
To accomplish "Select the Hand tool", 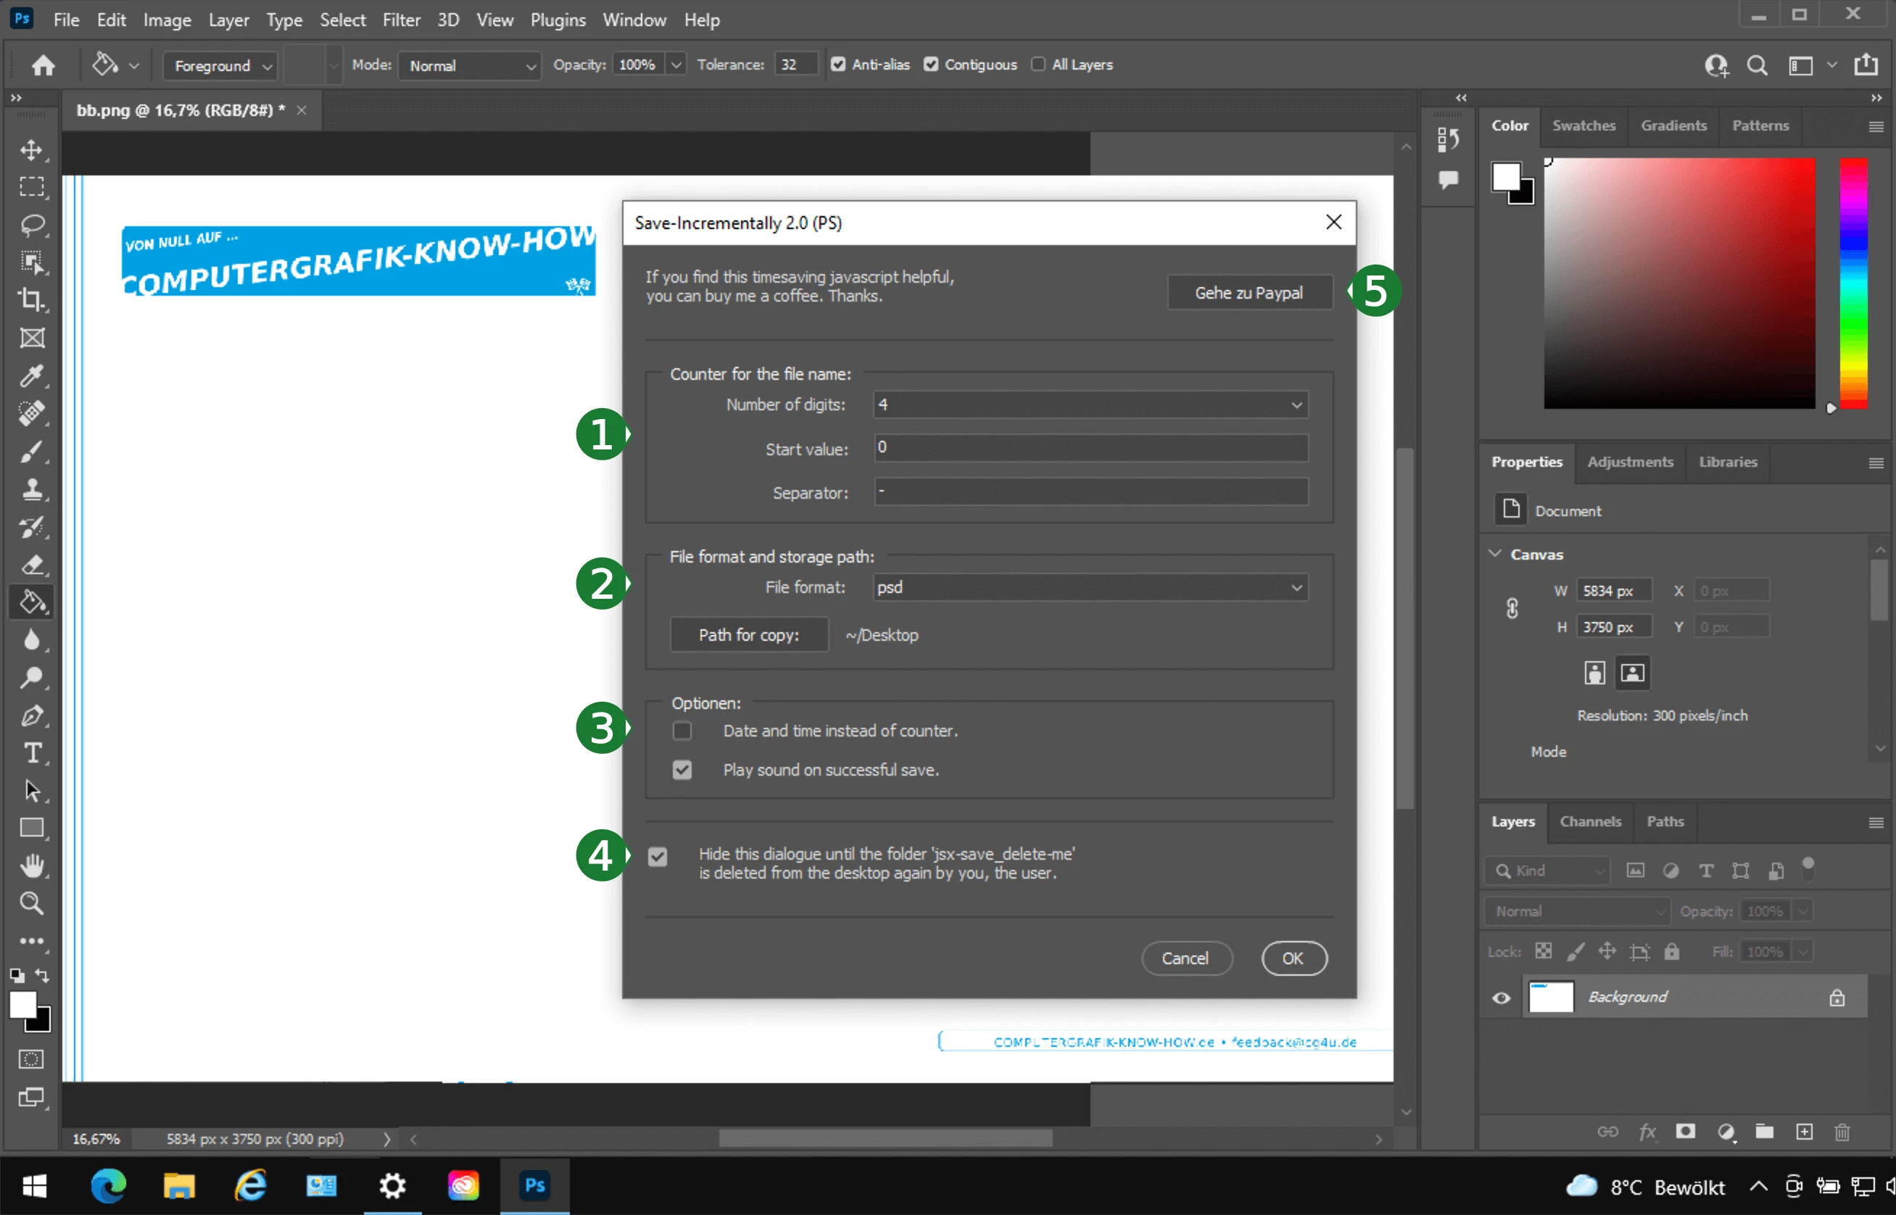I will [32, 866].
